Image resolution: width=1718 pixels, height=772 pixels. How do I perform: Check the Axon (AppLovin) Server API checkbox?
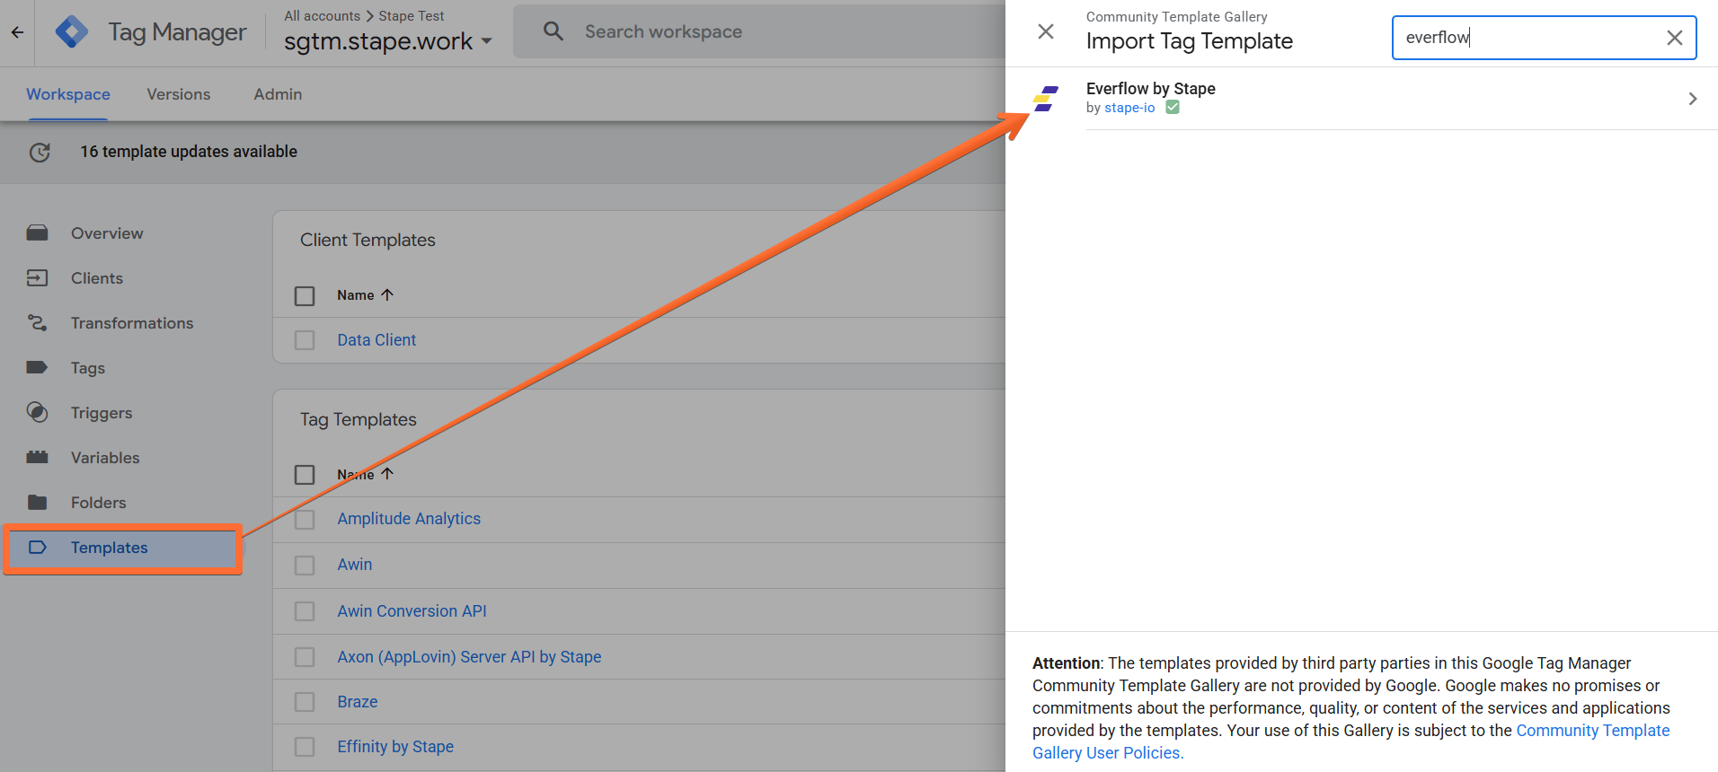pyautogui.click(x=305, y=657)
